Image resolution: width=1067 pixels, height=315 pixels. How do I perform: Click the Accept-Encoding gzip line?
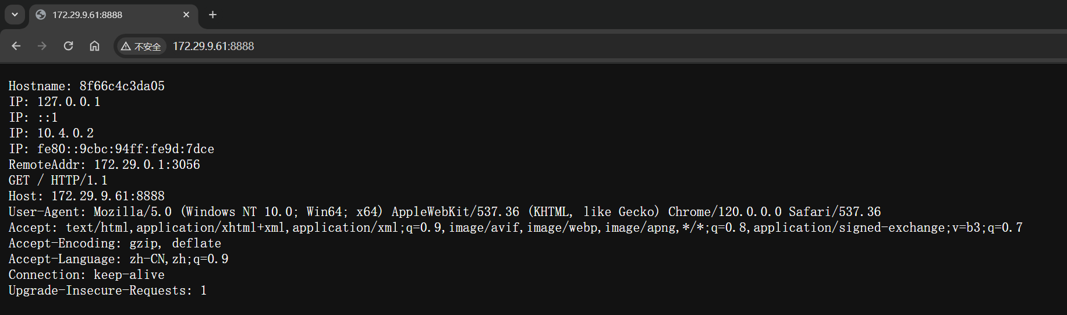[115, 243]
